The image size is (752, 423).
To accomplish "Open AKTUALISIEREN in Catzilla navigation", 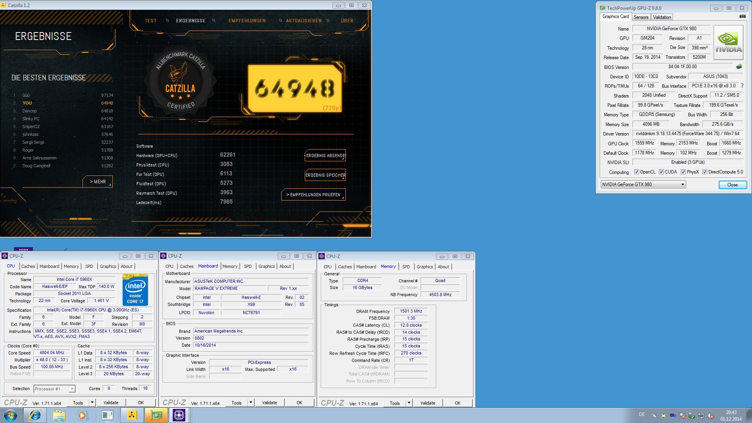I will [x=304, y=21].
